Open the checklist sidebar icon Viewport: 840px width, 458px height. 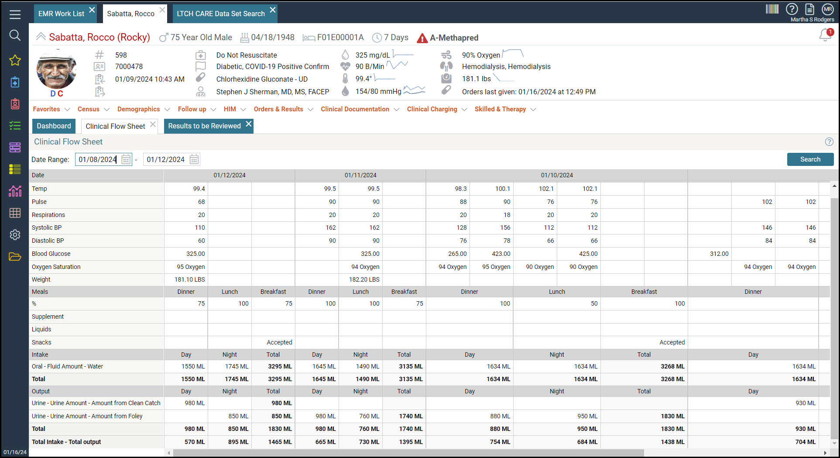(x=15, y=125)
